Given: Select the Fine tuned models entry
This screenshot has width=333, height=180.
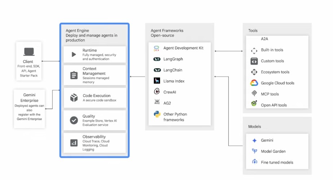Looking at the screenshot, I should click(x=277, y=162).
